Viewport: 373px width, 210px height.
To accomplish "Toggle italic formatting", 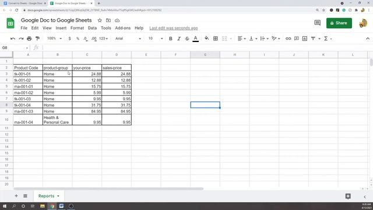I will pyautogui.click(x=179, y=38).
